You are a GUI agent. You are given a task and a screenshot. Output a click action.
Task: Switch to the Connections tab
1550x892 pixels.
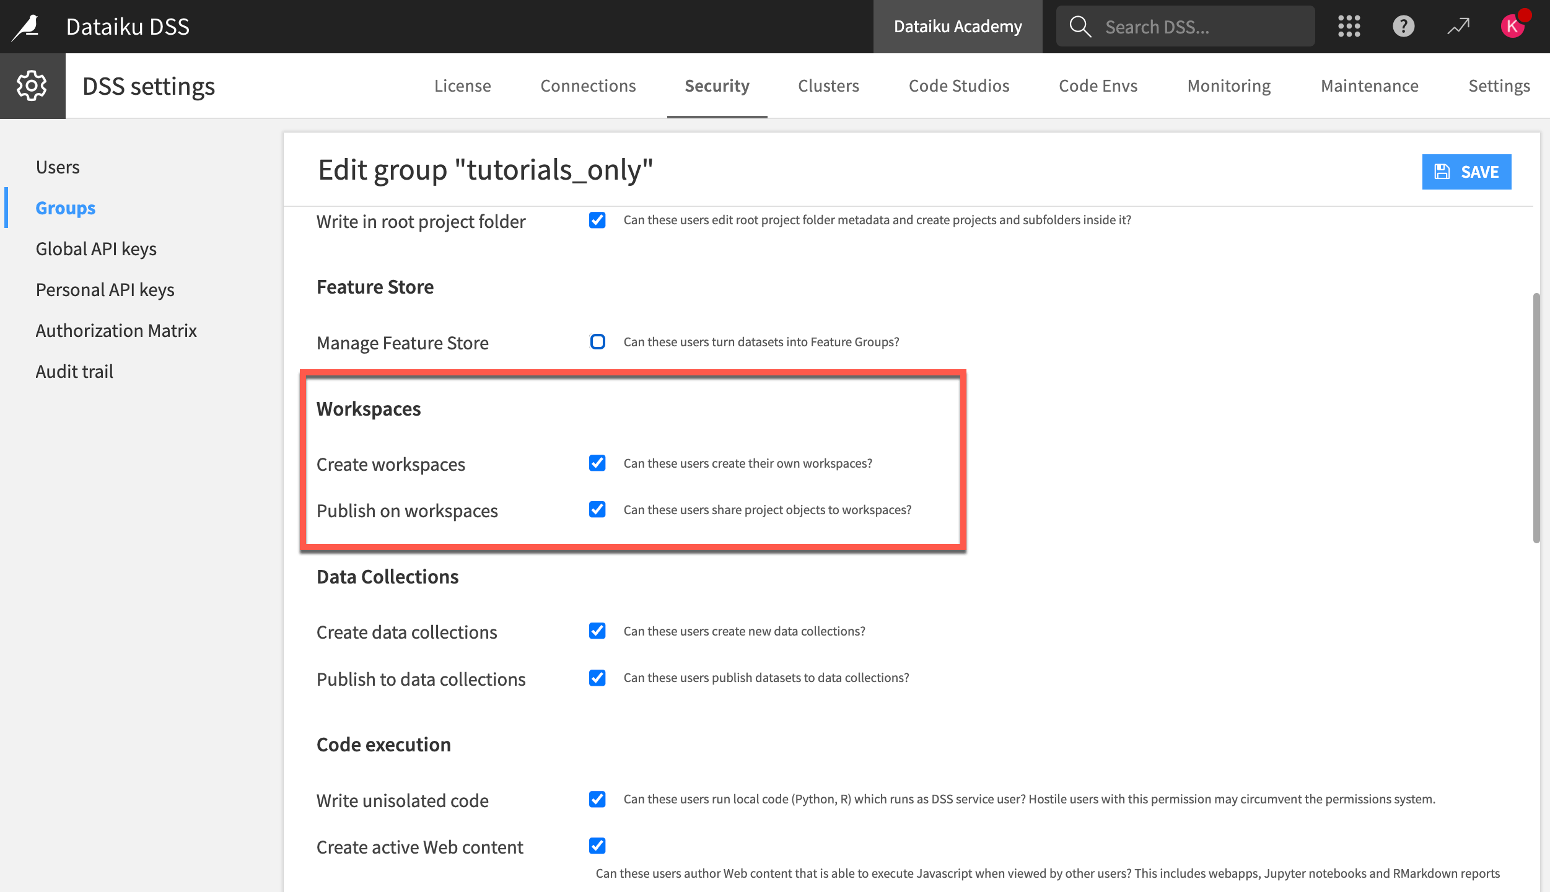click(588, 85)
